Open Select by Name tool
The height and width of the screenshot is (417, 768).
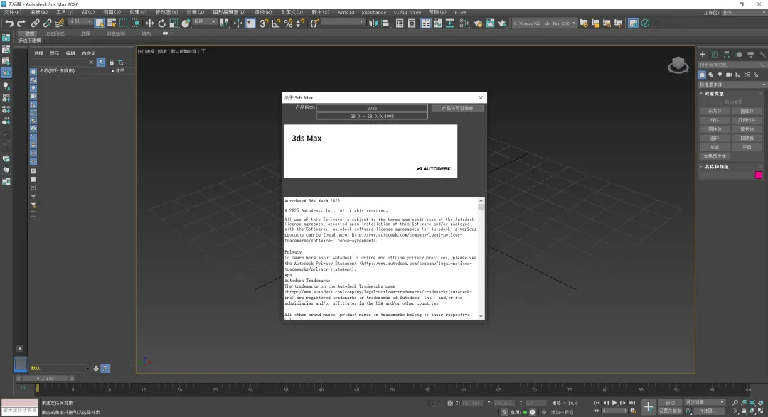(x=112, y=23)
